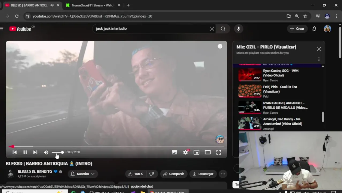Open more actions ellipsis below video
The width and height of the screenshot is (342, 193).
(x=223, y=174)
